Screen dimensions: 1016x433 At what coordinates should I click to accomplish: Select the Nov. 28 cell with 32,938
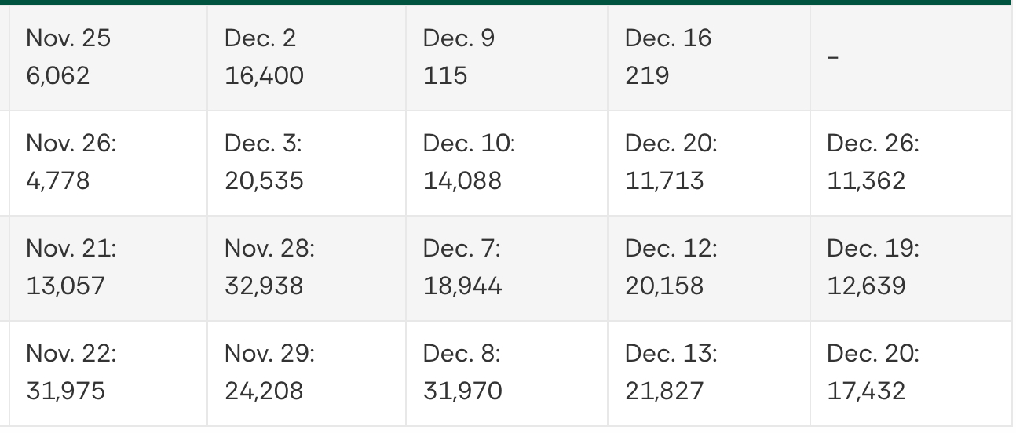pyautogui.click(x=269, y=267)
